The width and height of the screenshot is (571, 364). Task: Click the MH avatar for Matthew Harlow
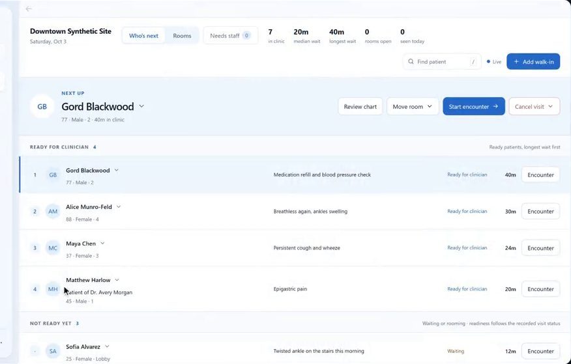tap(53, 289)
